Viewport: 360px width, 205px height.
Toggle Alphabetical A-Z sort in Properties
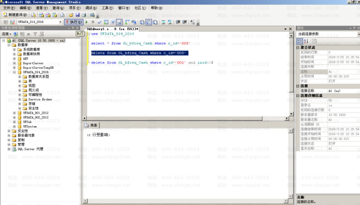[x=306, y=41]
